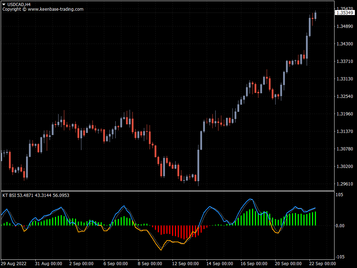Select the 20 Sep 00:00 time label
Image resolution: width=357 pixels, height=268 pixels.
[288, 264]
